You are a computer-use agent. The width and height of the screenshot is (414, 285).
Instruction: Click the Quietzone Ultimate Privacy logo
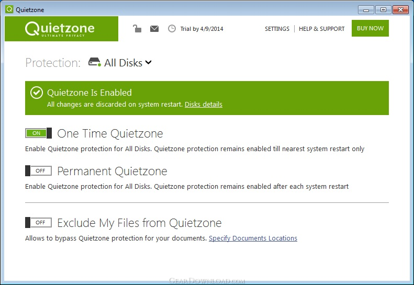click(61, 28)
